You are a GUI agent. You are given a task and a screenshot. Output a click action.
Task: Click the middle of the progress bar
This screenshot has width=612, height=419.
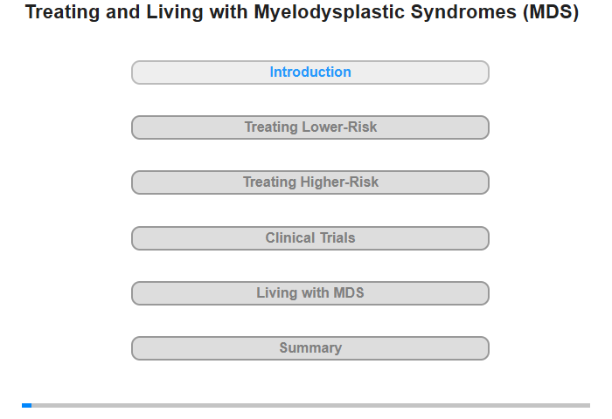306,405
